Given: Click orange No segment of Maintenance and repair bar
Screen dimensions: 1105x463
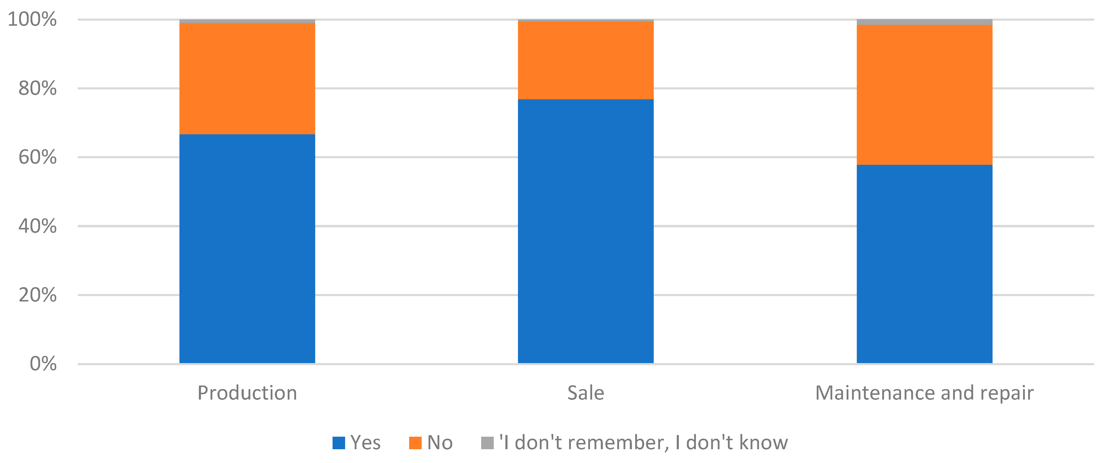Looking at the screenshot, I should (924, 95).
